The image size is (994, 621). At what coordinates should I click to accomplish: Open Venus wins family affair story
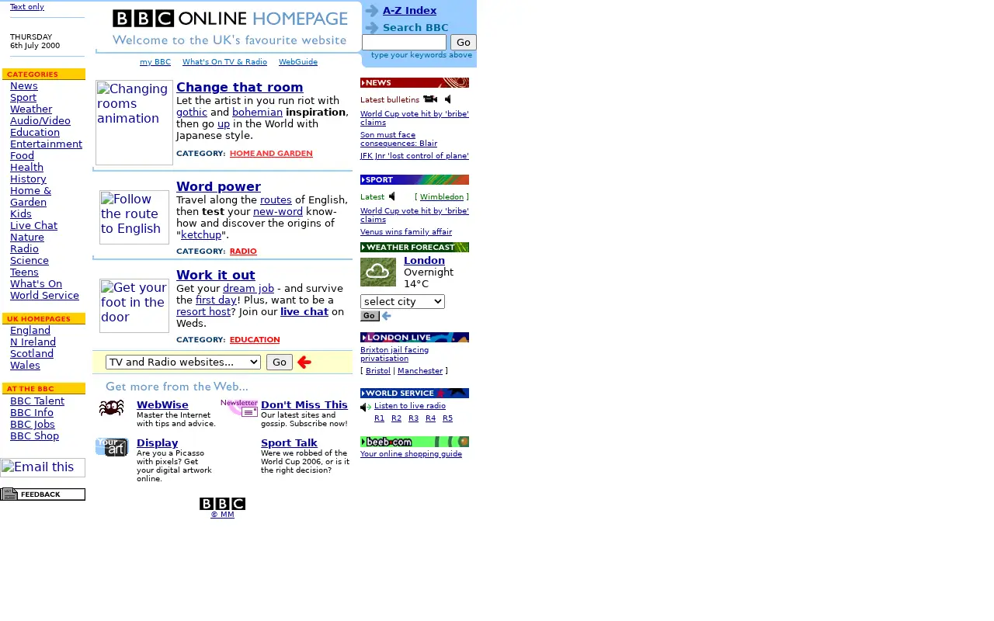406,232
